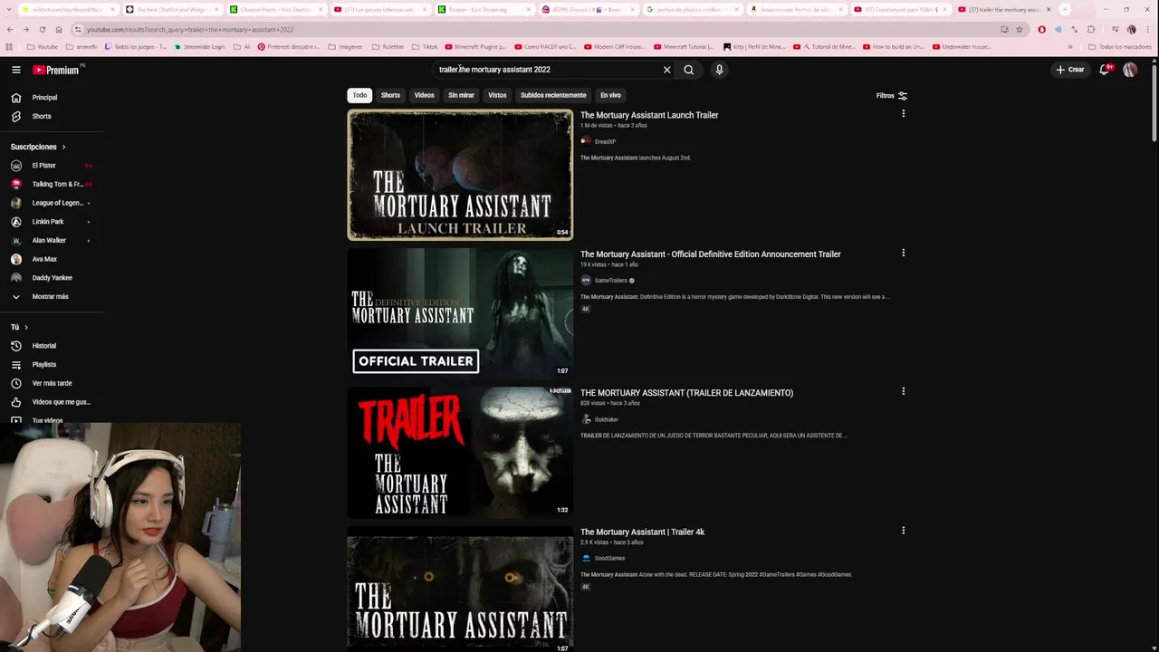The width and height of the screenshot is (1159, 652).
Task: Open GoodGames channel link
Action: [609, 558]
